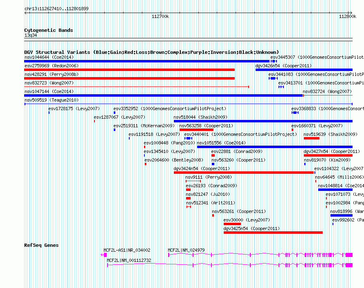Click variant label nsv518044 (Shaikh2009)
The width and height of the screenshot is (364, 288).
200,117
